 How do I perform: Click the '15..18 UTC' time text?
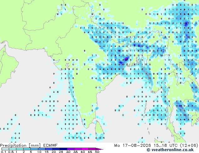166,146
